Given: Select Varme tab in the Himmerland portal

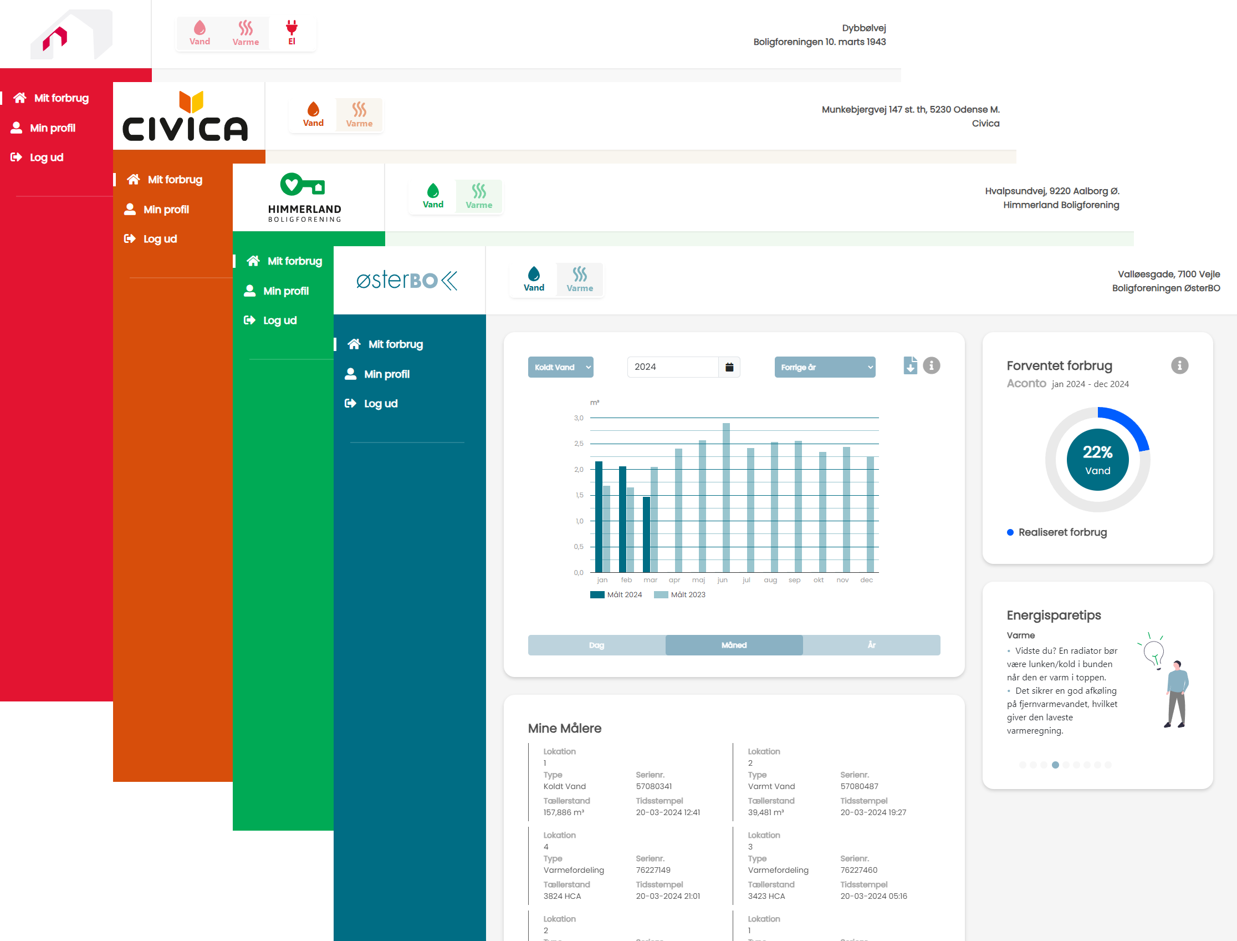Looking at the screenshot, I should click(x=479, y=196).
